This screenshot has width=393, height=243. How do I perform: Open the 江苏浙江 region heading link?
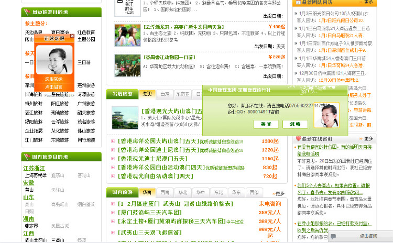click(x=34, y=168)
